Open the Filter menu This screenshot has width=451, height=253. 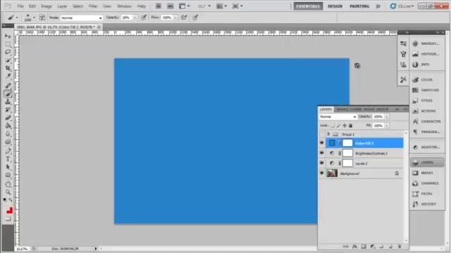(x=92, y=6)
